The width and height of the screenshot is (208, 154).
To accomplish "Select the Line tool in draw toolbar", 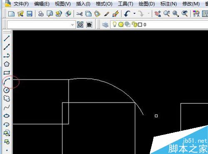I will pyautogui.click(x=7, y=38).
